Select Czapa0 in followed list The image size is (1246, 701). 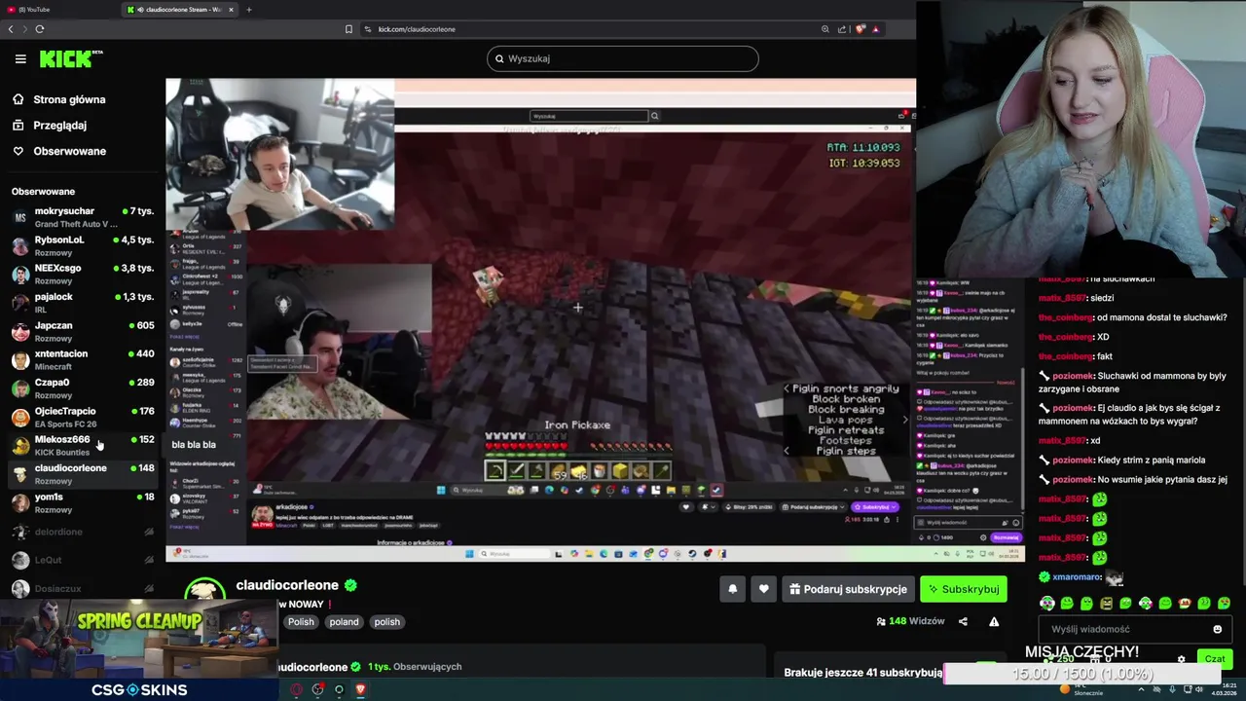83,388
